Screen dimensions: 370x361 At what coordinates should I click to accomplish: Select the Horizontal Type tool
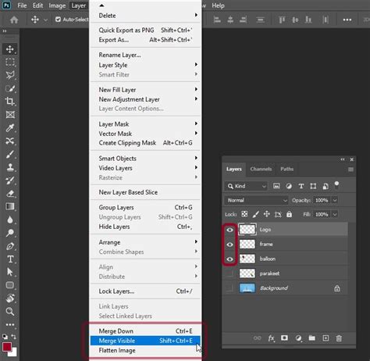click(10, 259)
